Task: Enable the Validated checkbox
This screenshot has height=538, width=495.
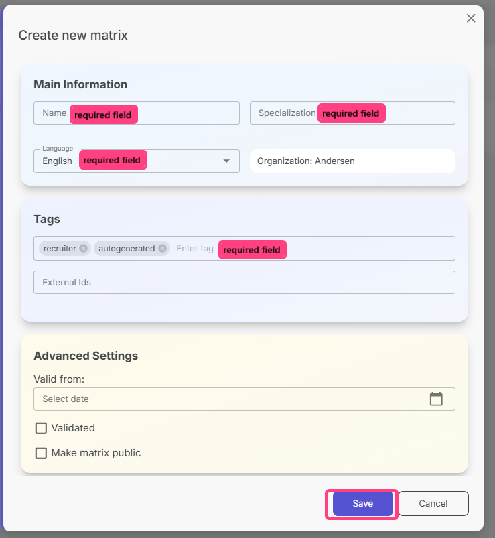Action: [x=41, y=428]
